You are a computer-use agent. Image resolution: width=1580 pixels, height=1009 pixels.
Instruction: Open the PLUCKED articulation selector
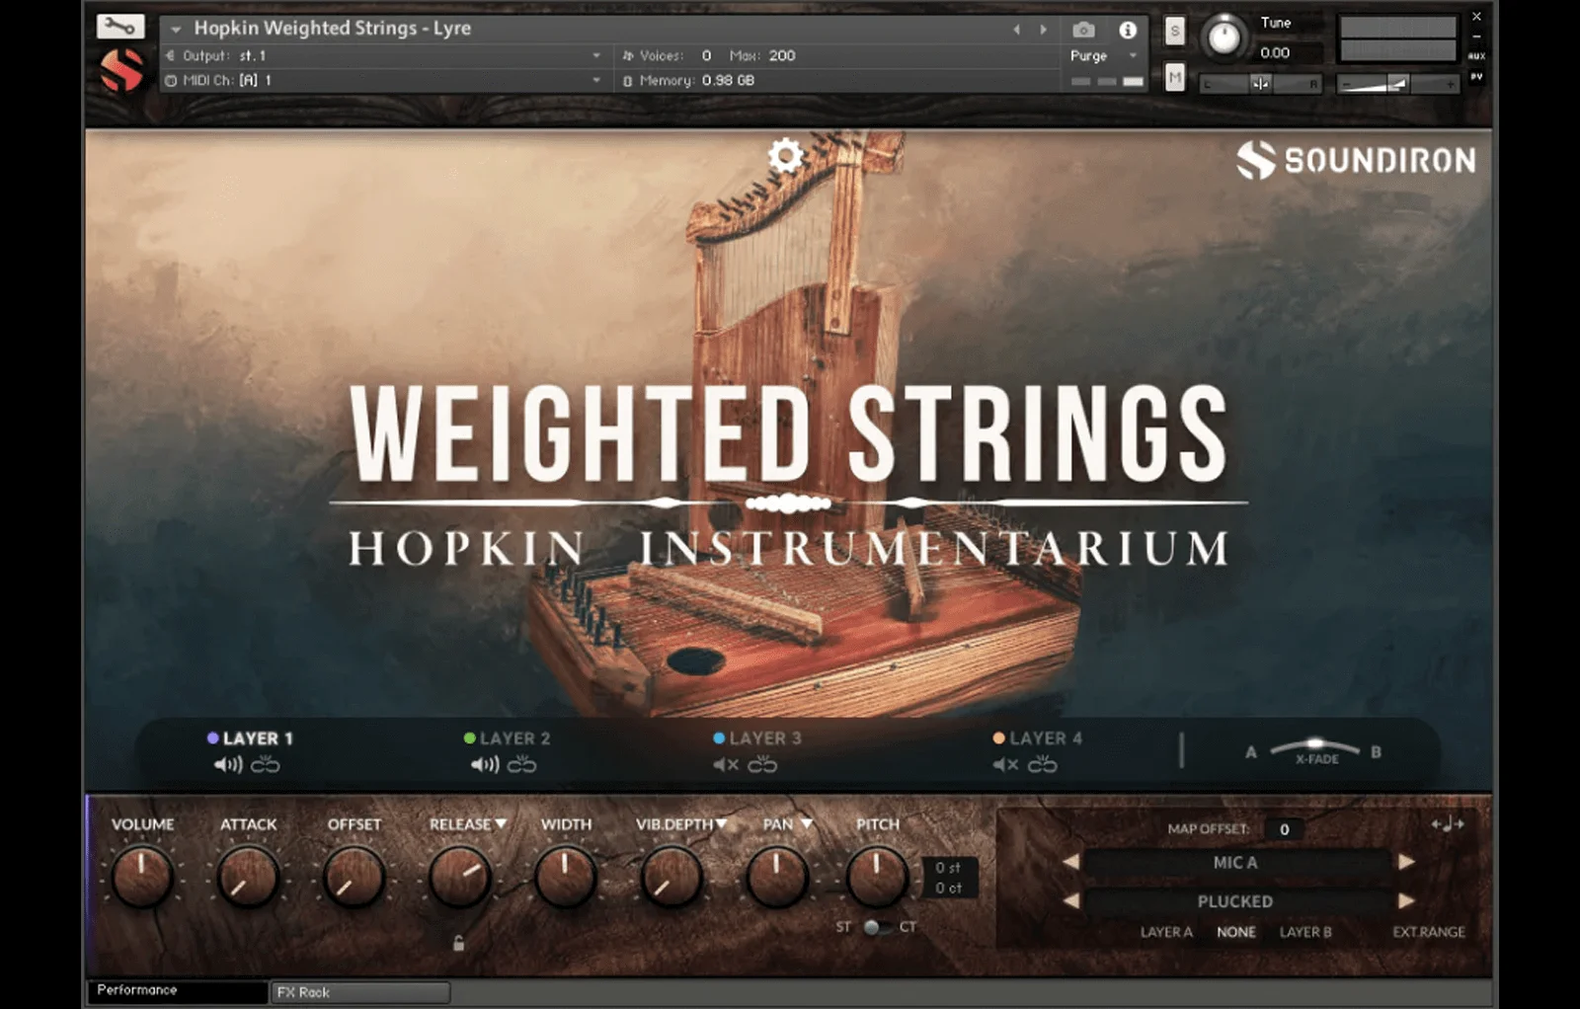click(1236, 900)
